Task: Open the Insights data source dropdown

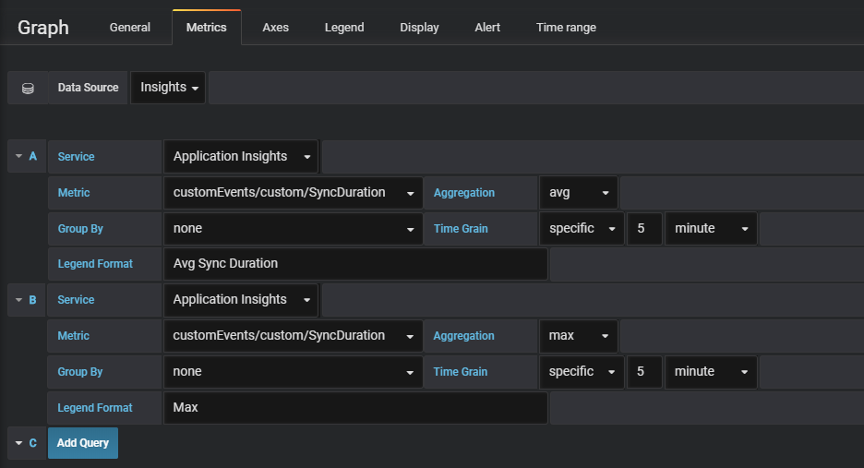Action: click(x=168, y=88)
